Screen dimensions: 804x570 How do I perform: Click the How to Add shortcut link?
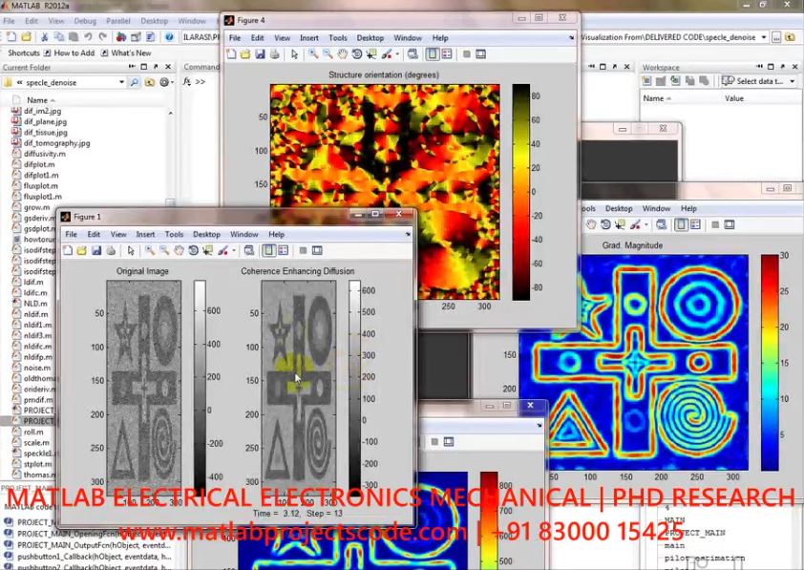pos(74,53)
